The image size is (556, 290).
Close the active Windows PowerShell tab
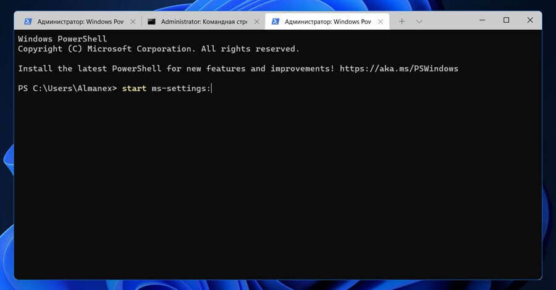tap(381, 22)
